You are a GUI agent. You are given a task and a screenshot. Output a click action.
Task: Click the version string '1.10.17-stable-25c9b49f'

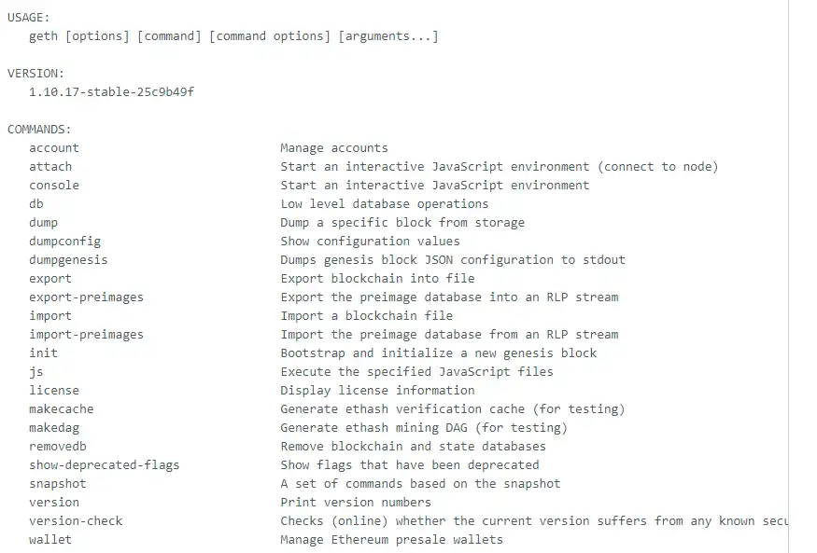point(111,91)
